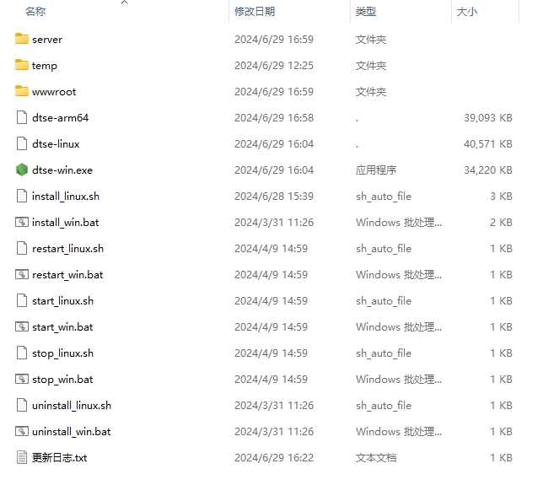The width and height of the screenshot is (538, 485).
Task: Select the file name stop_linux.sh
Action: 62,353
